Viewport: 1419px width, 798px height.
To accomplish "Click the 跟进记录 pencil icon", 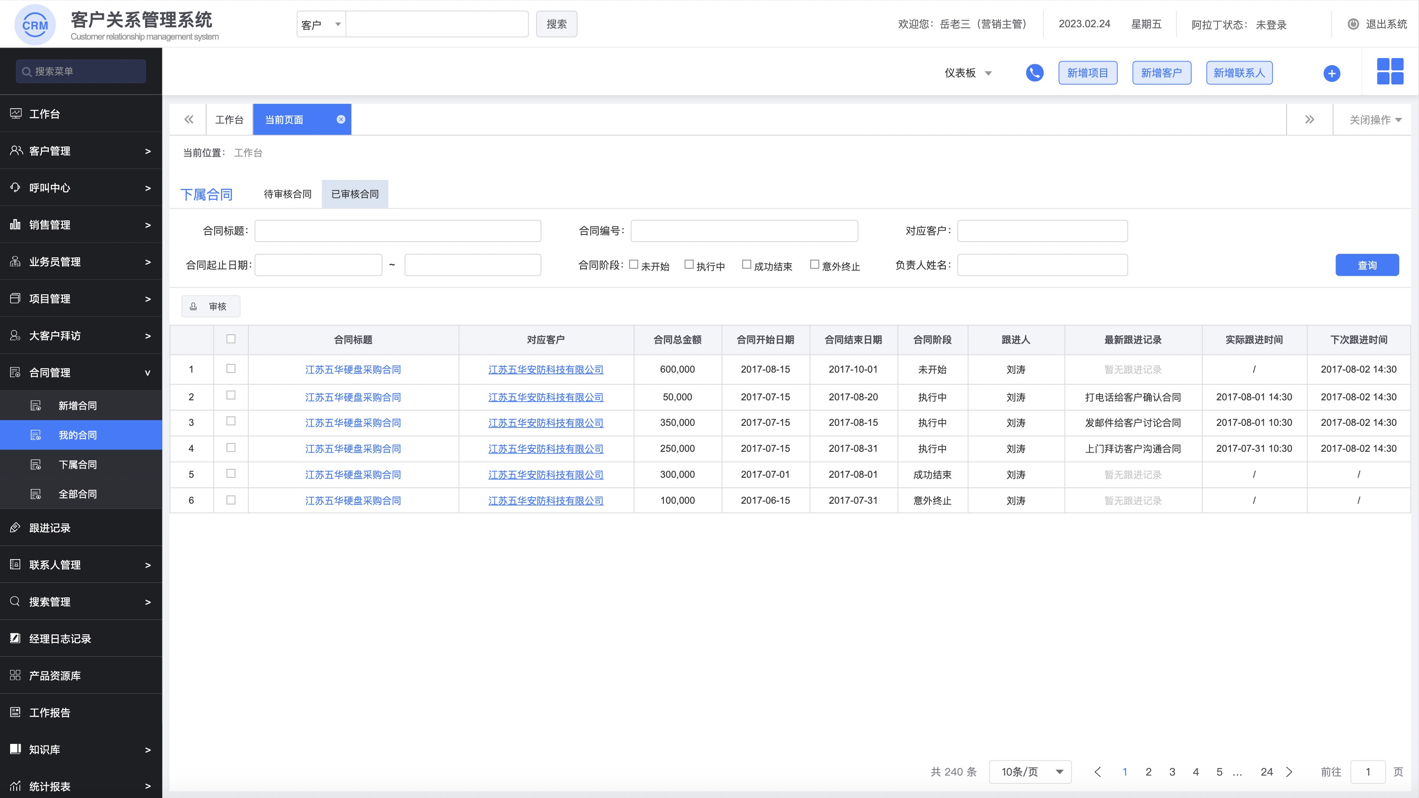I will coord(15,527).
